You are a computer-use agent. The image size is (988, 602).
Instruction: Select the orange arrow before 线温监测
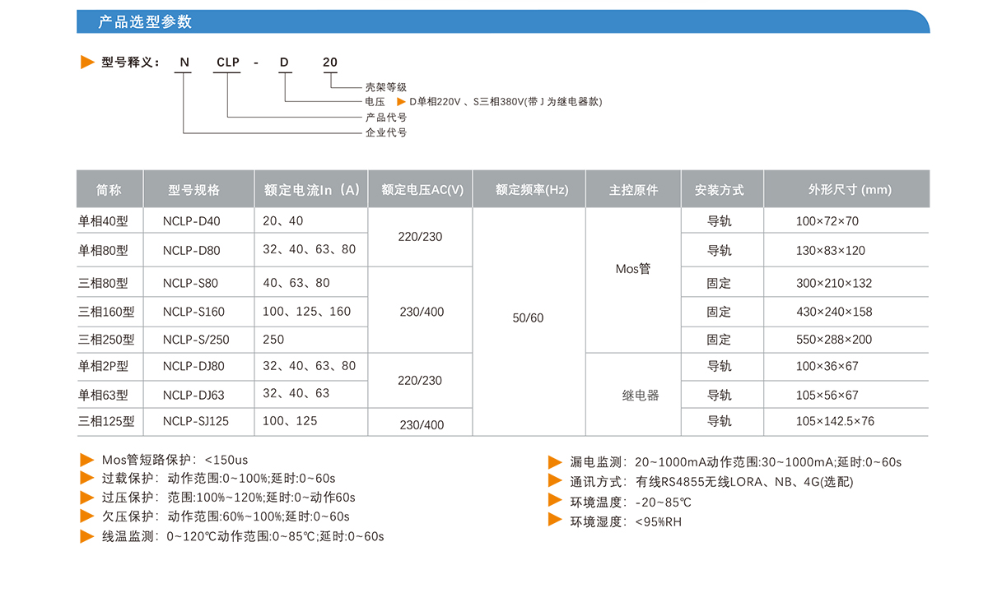[x=86, y=536]
